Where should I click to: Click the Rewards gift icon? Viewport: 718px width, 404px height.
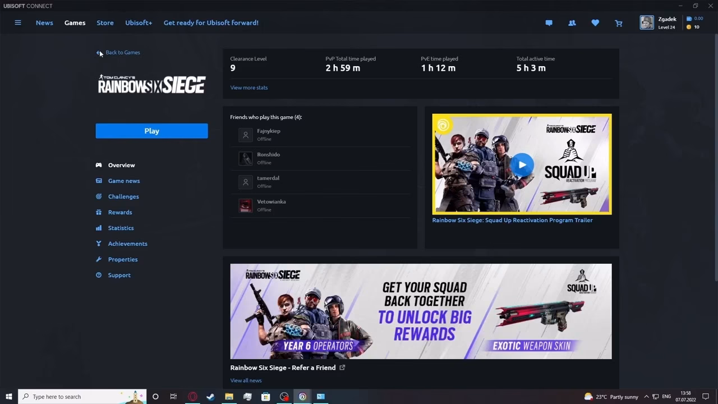(x=99, y=212)
